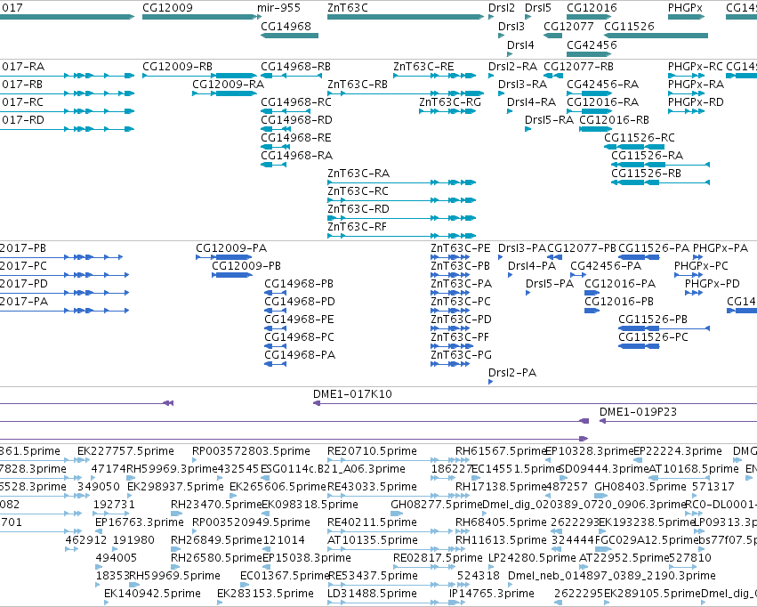Select transcript CG12077-RB

click(578, 67)
